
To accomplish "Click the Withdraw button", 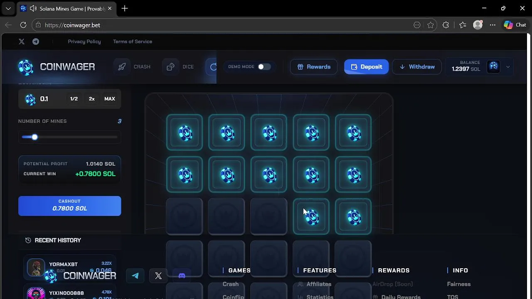I will (x=417, y=67).
